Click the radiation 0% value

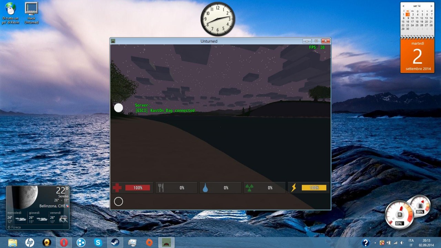tap(270, 188)
